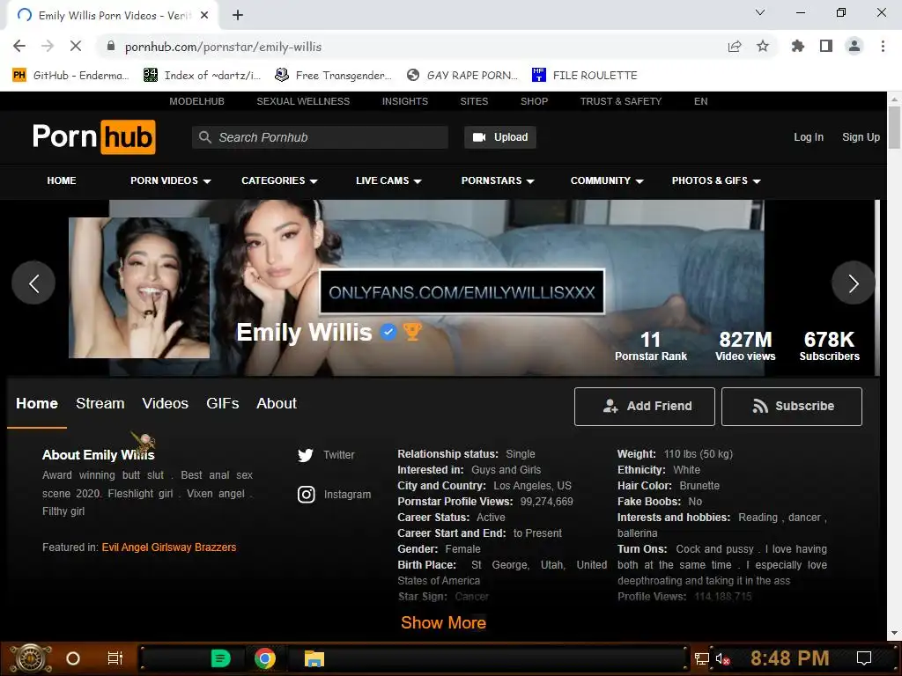Screen dimensions: 902x676
Task: Click the Sign Up link
Action: [861, 137]
